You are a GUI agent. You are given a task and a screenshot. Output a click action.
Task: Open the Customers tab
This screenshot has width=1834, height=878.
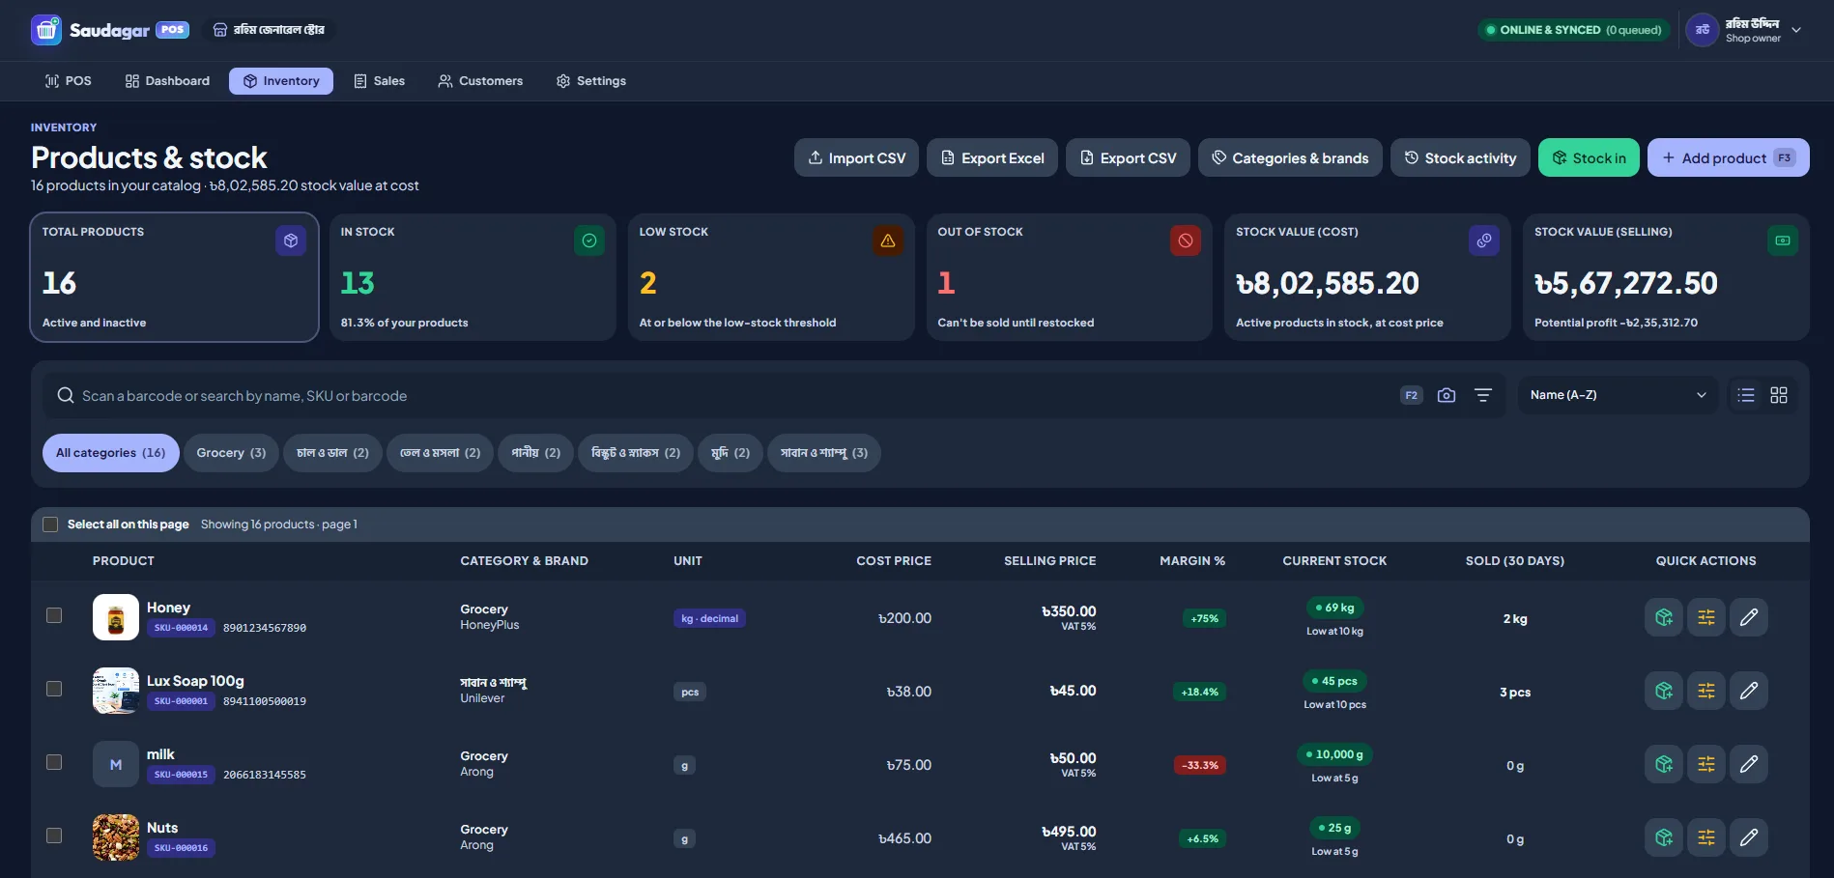click(x=480, y=81)
